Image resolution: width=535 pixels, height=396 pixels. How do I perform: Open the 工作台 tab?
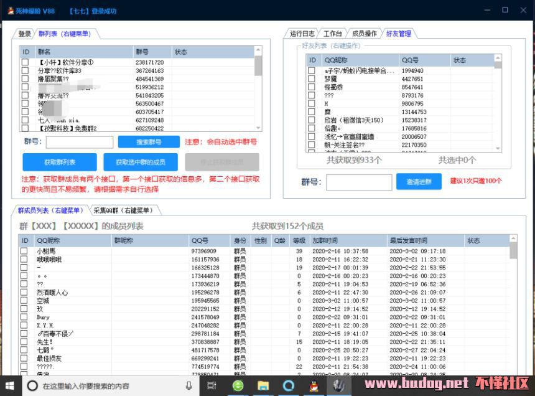point(333,34)
